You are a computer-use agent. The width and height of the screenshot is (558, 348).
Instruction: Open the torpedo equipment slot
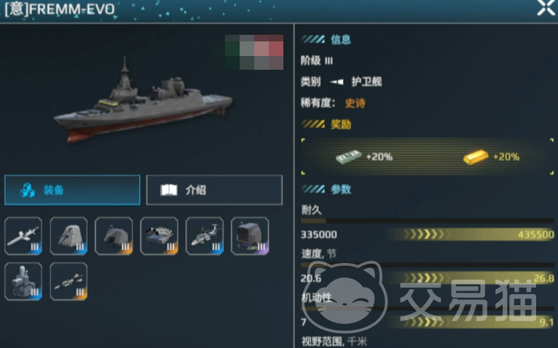[68, 281]
